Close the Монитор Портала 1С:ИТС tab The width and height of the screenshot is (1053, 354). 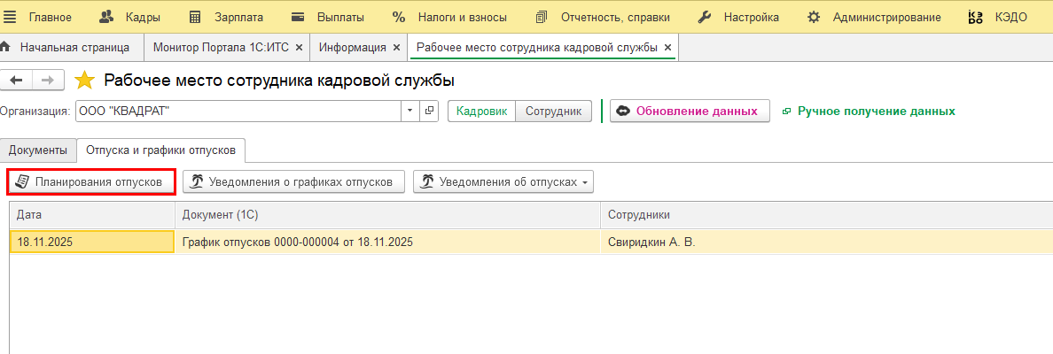[299, 47]
